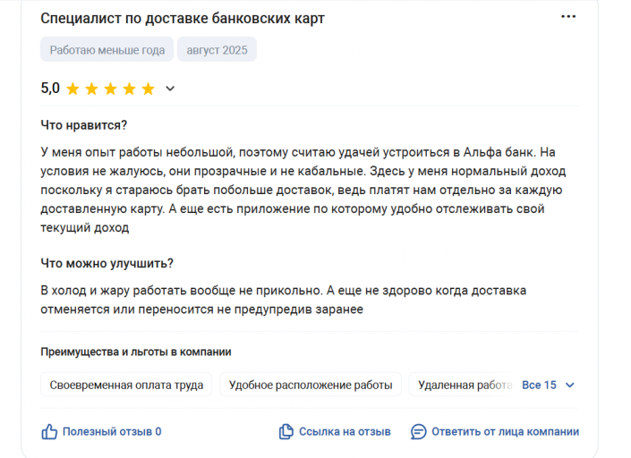631x458 pixels.
Task: Click the thumbs-up helpful review icon
Action: 49,431
